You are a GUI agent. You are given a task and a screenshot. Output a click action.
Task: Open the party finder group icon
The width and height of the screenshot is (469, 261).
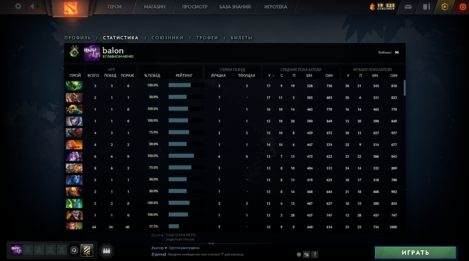106,251
